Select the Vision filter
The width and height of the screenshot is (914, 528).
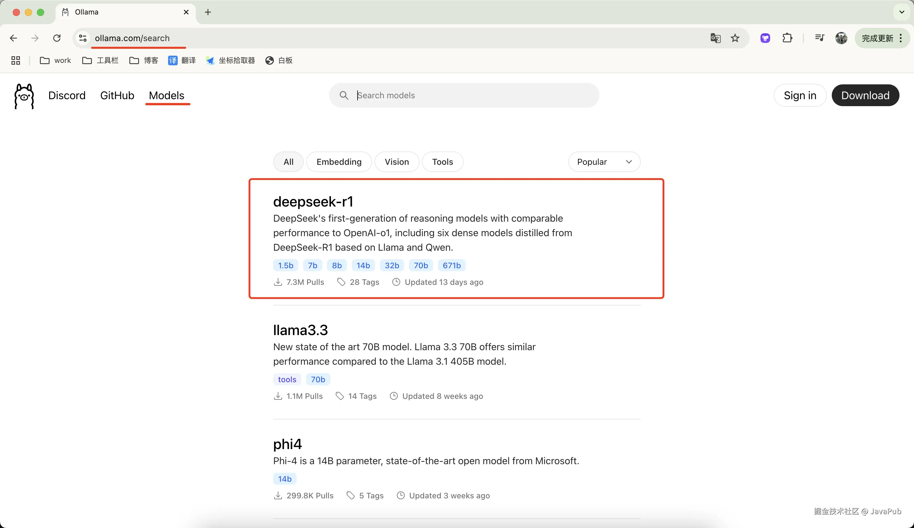click(397, 162)
